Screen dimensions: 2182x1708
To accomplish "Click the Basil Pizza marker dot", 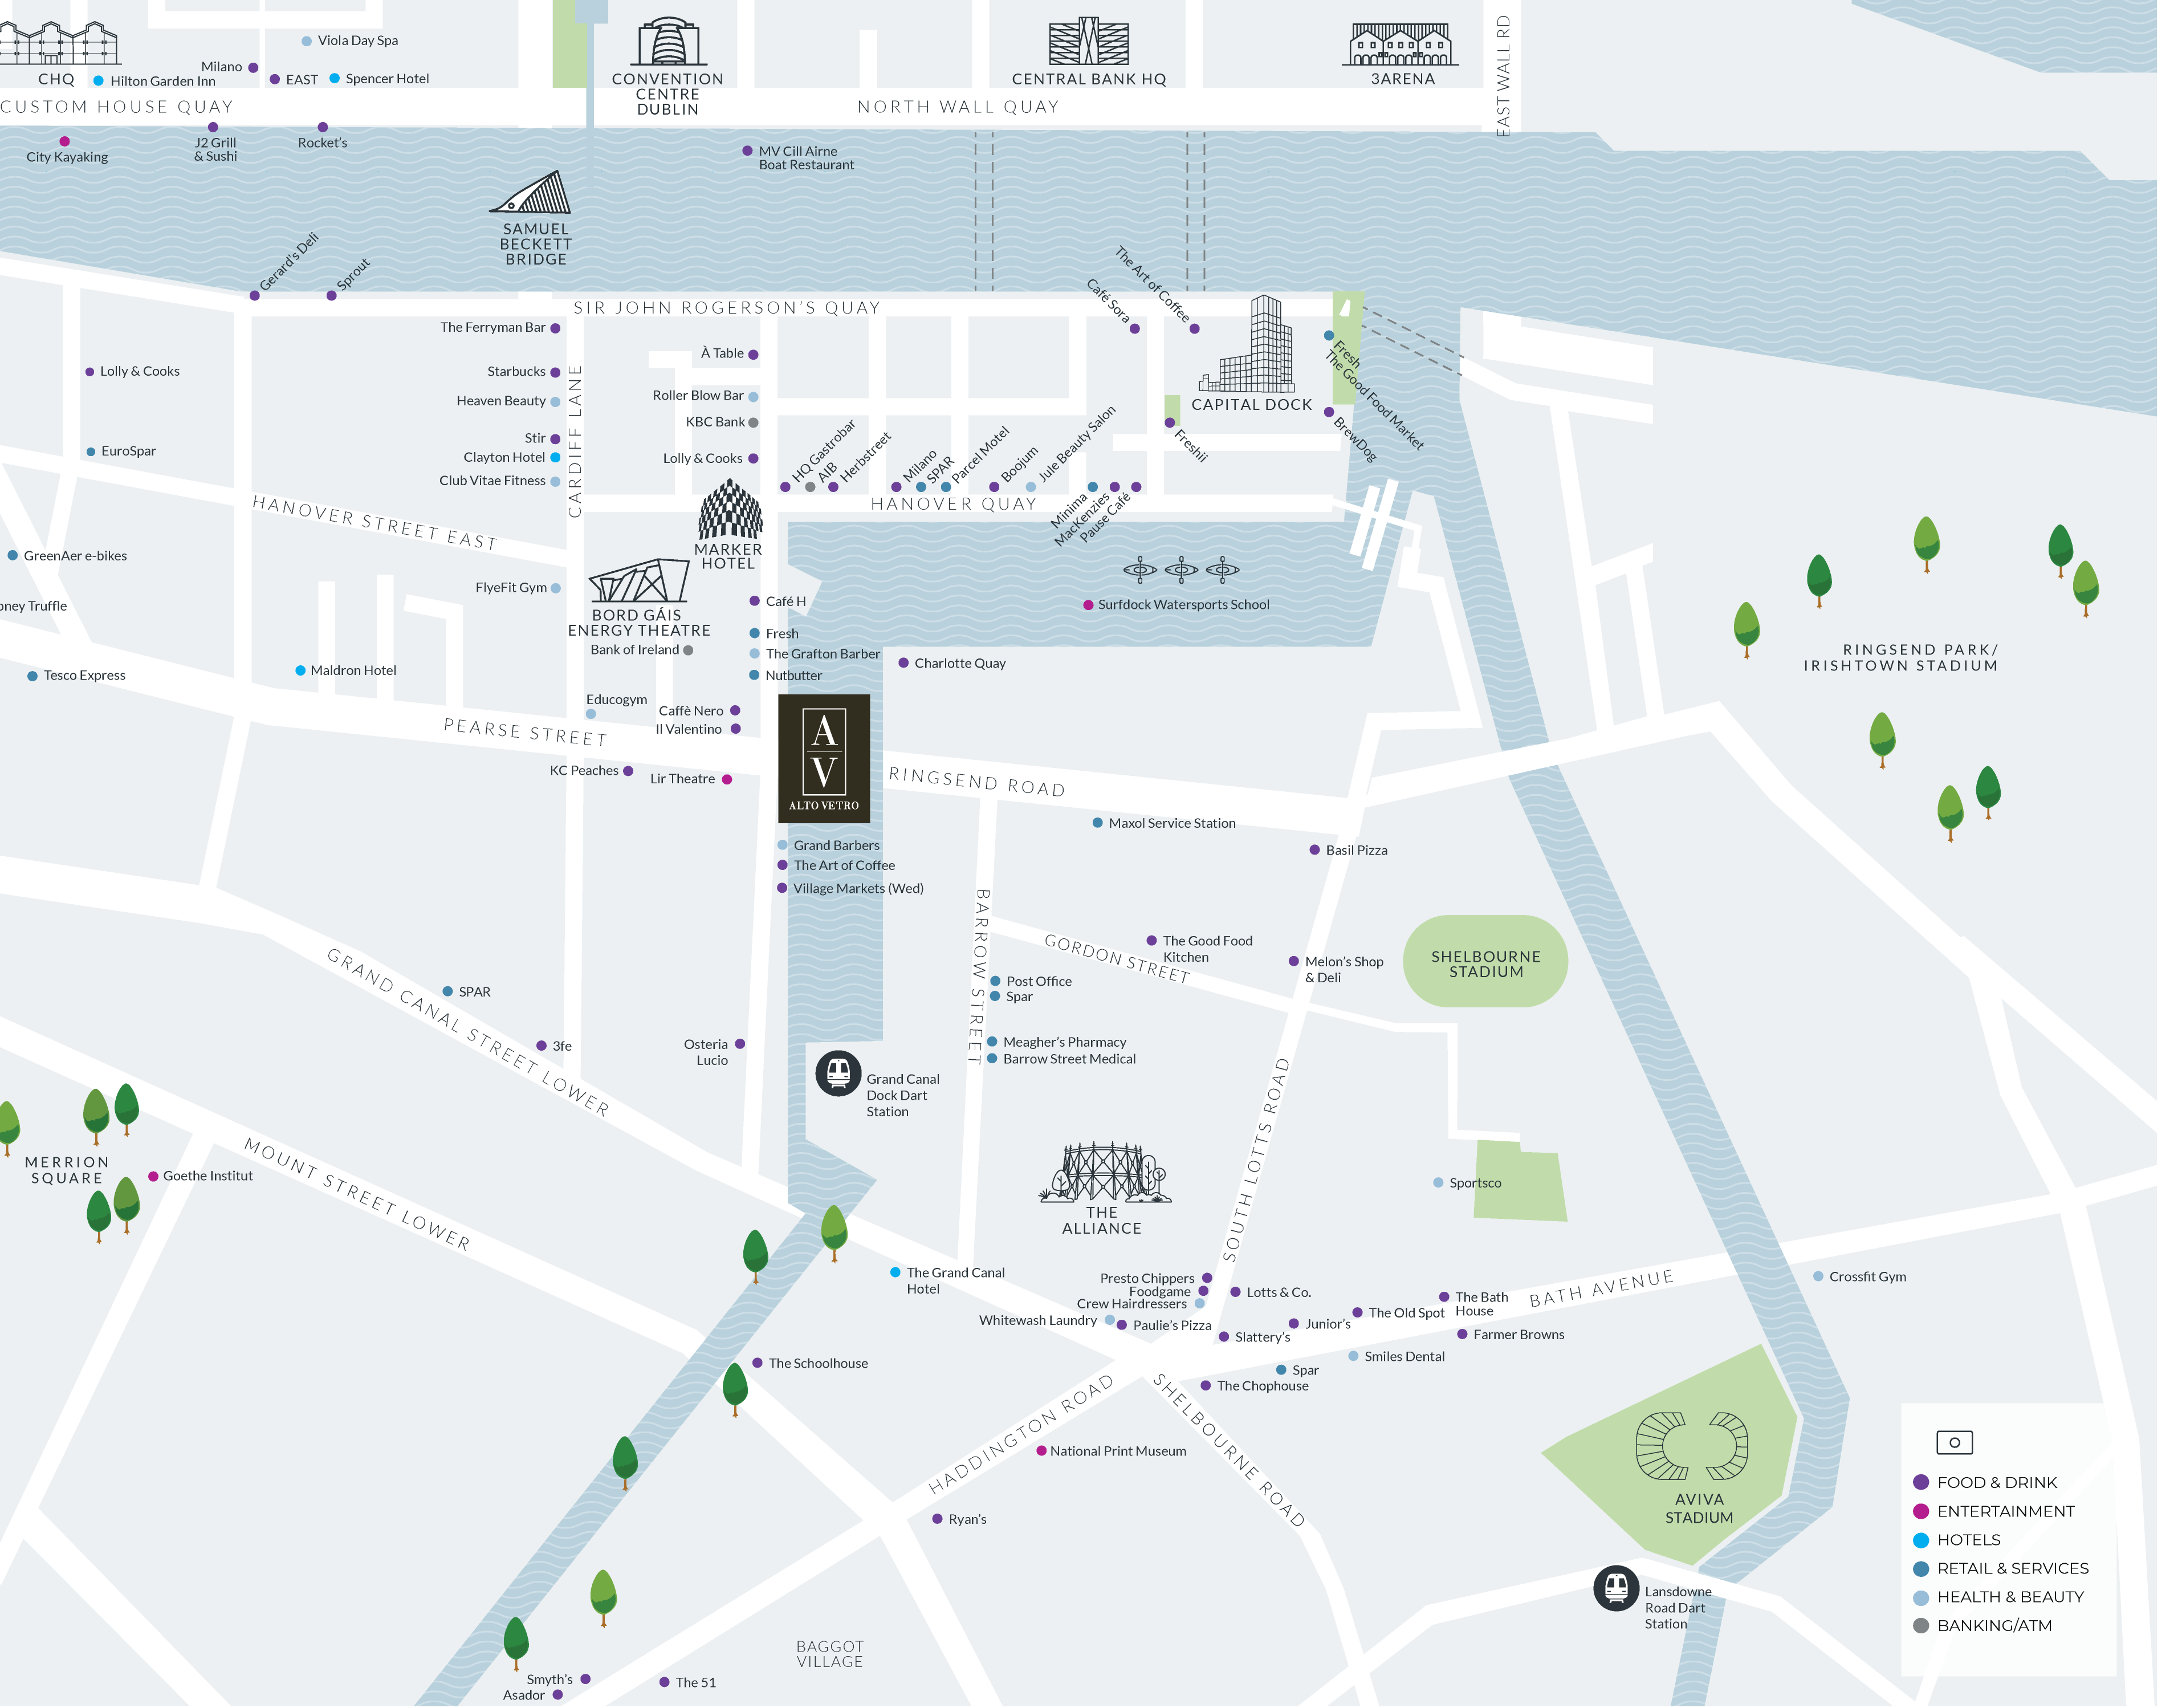I will click(x=1330, y=859).
